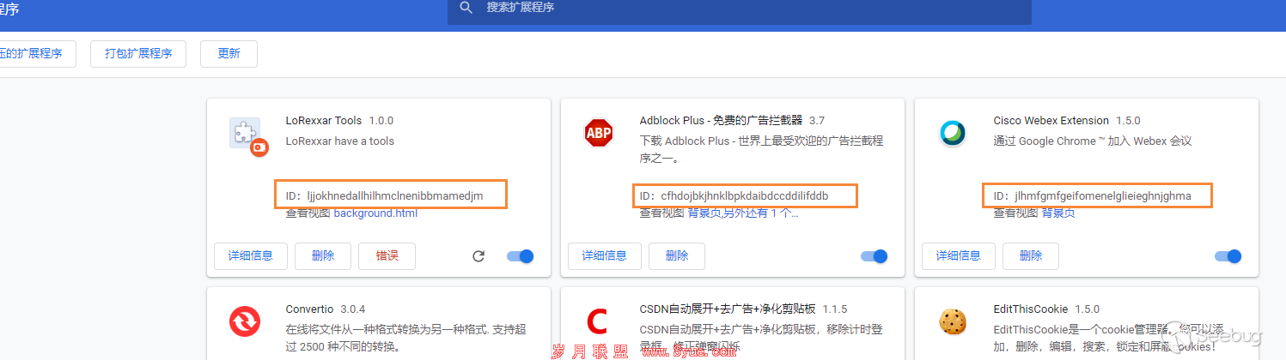Click Cisco Webex ID text jlhmfgmfgeifomenelglieieghnjghma
Screen dimensions: 1286x360
point(1103,195)
